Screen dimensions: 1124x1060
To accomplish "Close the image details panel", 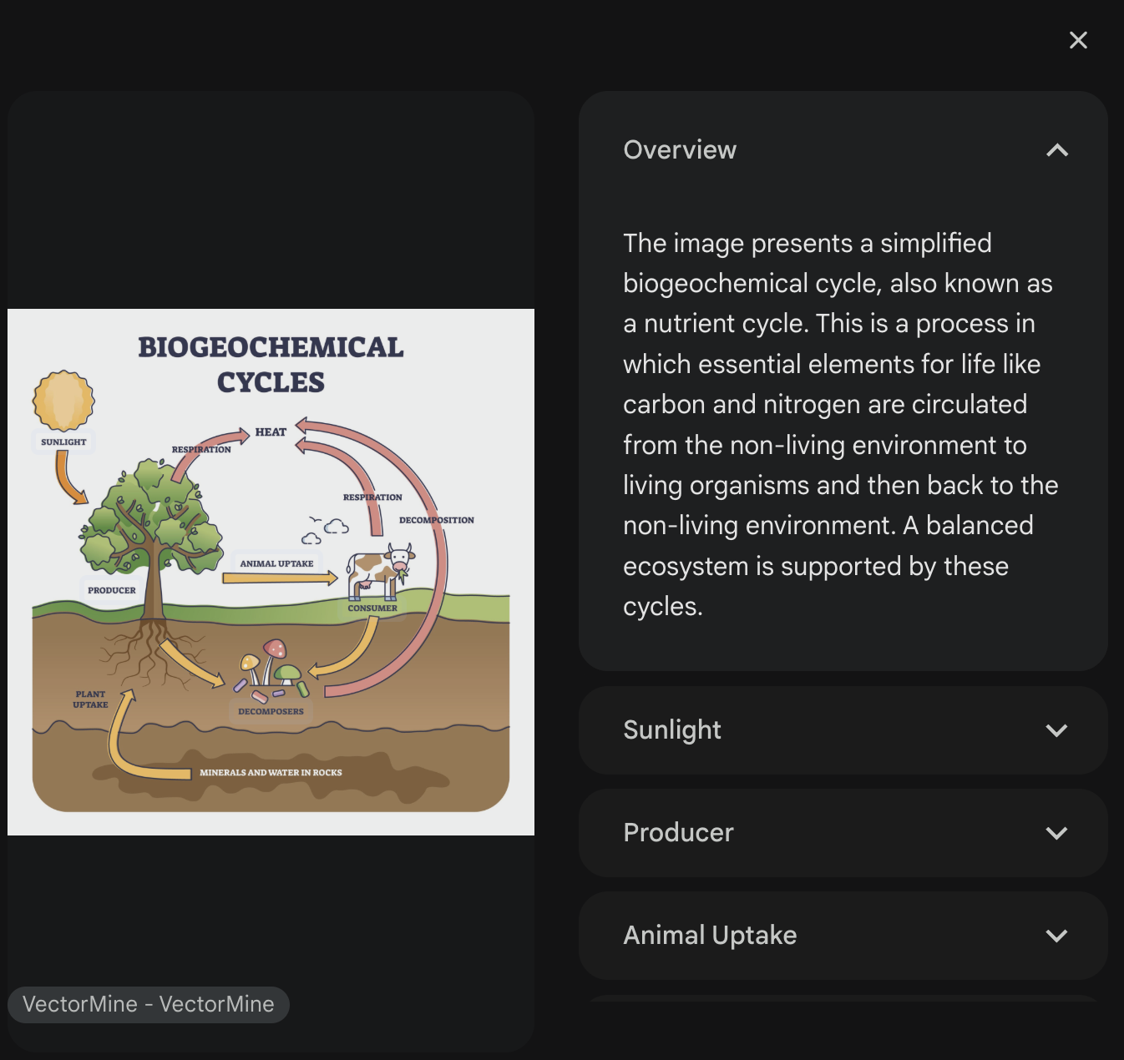I will point(1078,40).
